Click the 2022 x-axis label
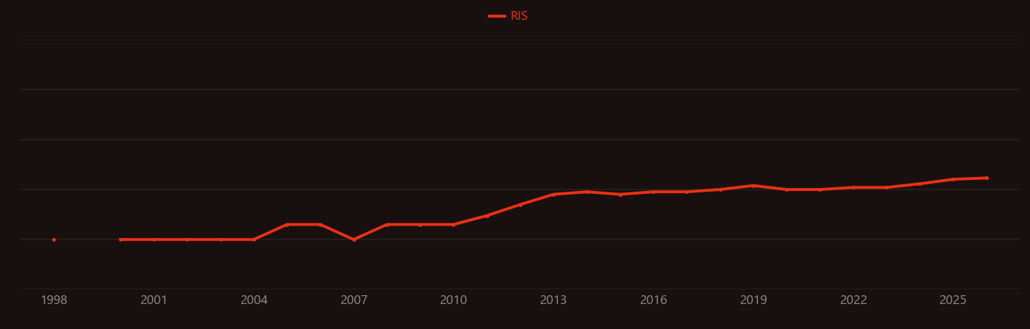Image resolution: width=1030 pixels, height=329 pixels. [x=853, y=300]
